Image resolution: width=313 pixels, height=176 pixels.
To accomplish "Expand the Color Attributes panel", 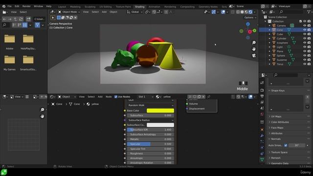I will (x=280, y=122).
